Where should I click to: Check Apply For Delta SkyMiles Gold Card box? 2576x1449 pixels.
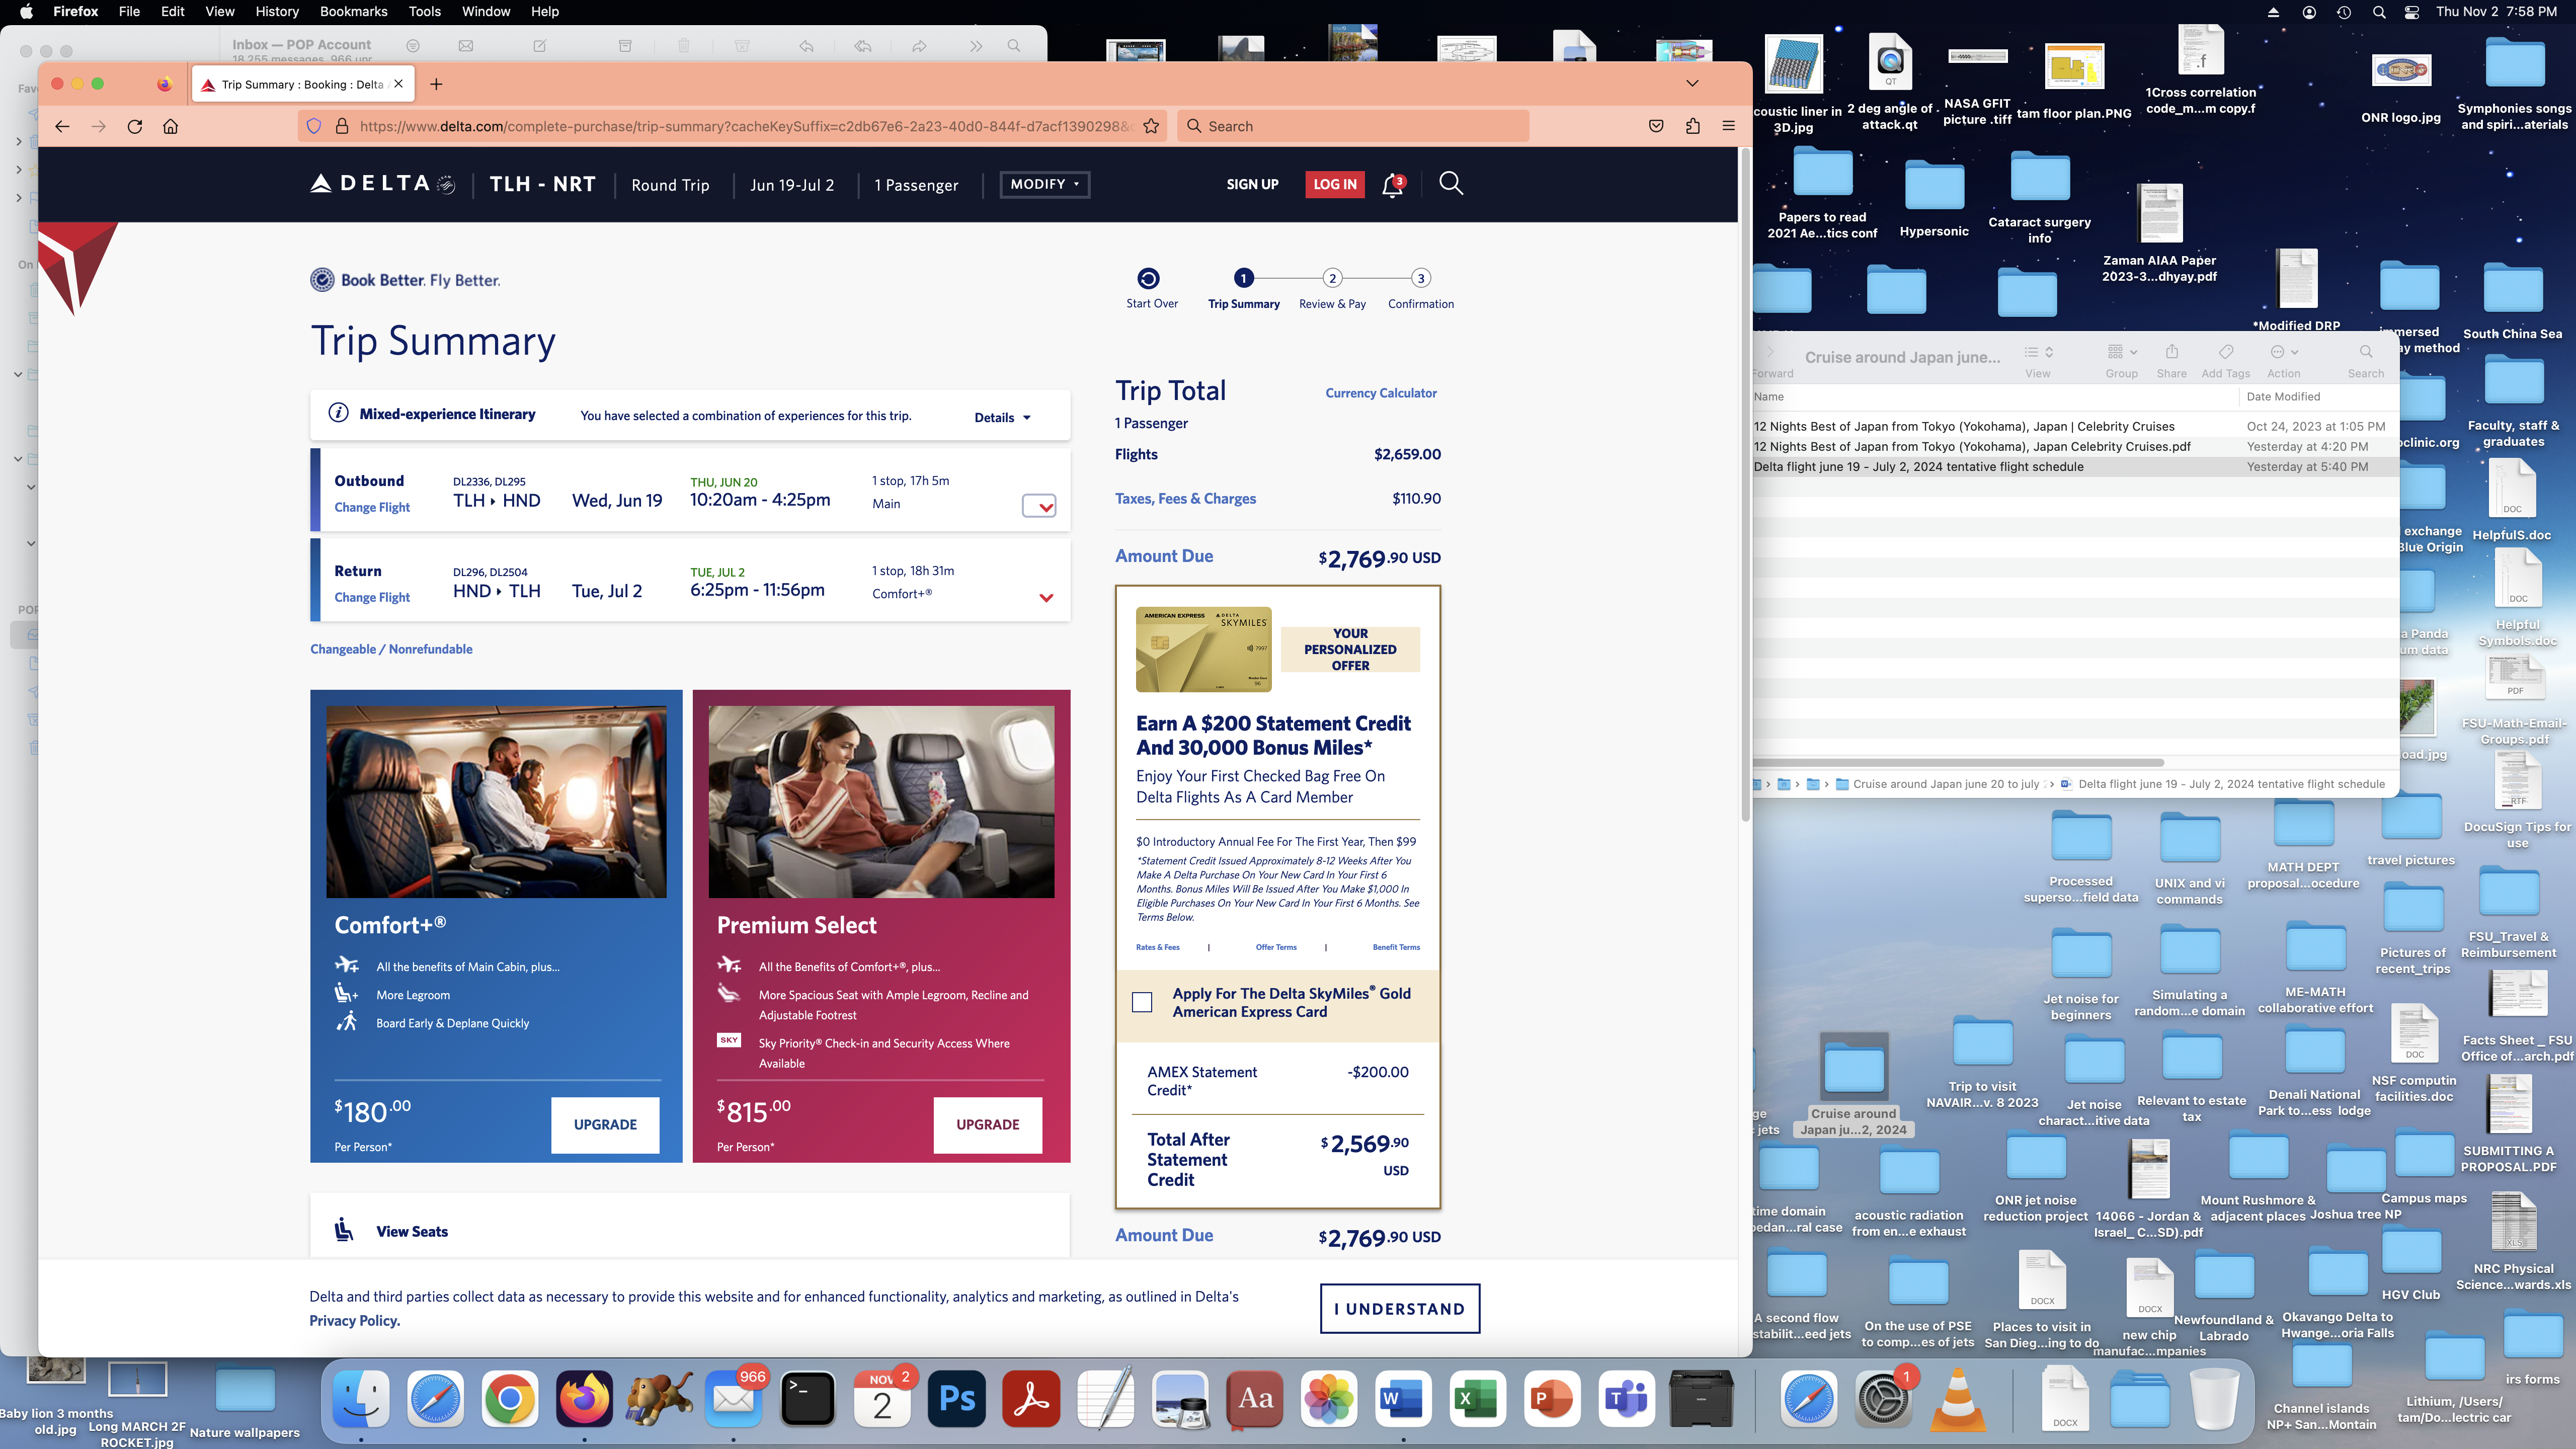pyautogui.click(x=1142, y=1002)
